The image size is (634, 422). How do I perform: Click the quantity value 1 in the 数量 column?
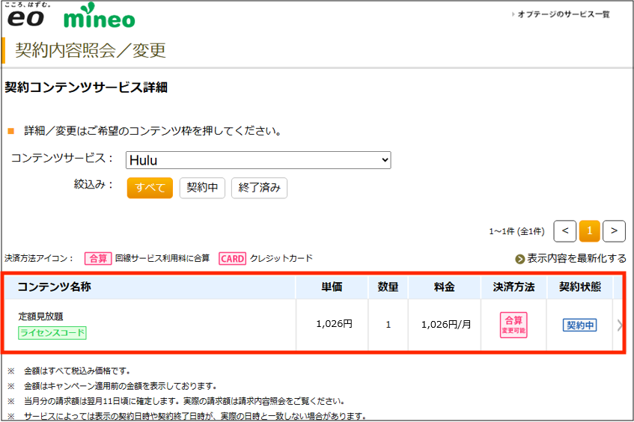[388, 325]
